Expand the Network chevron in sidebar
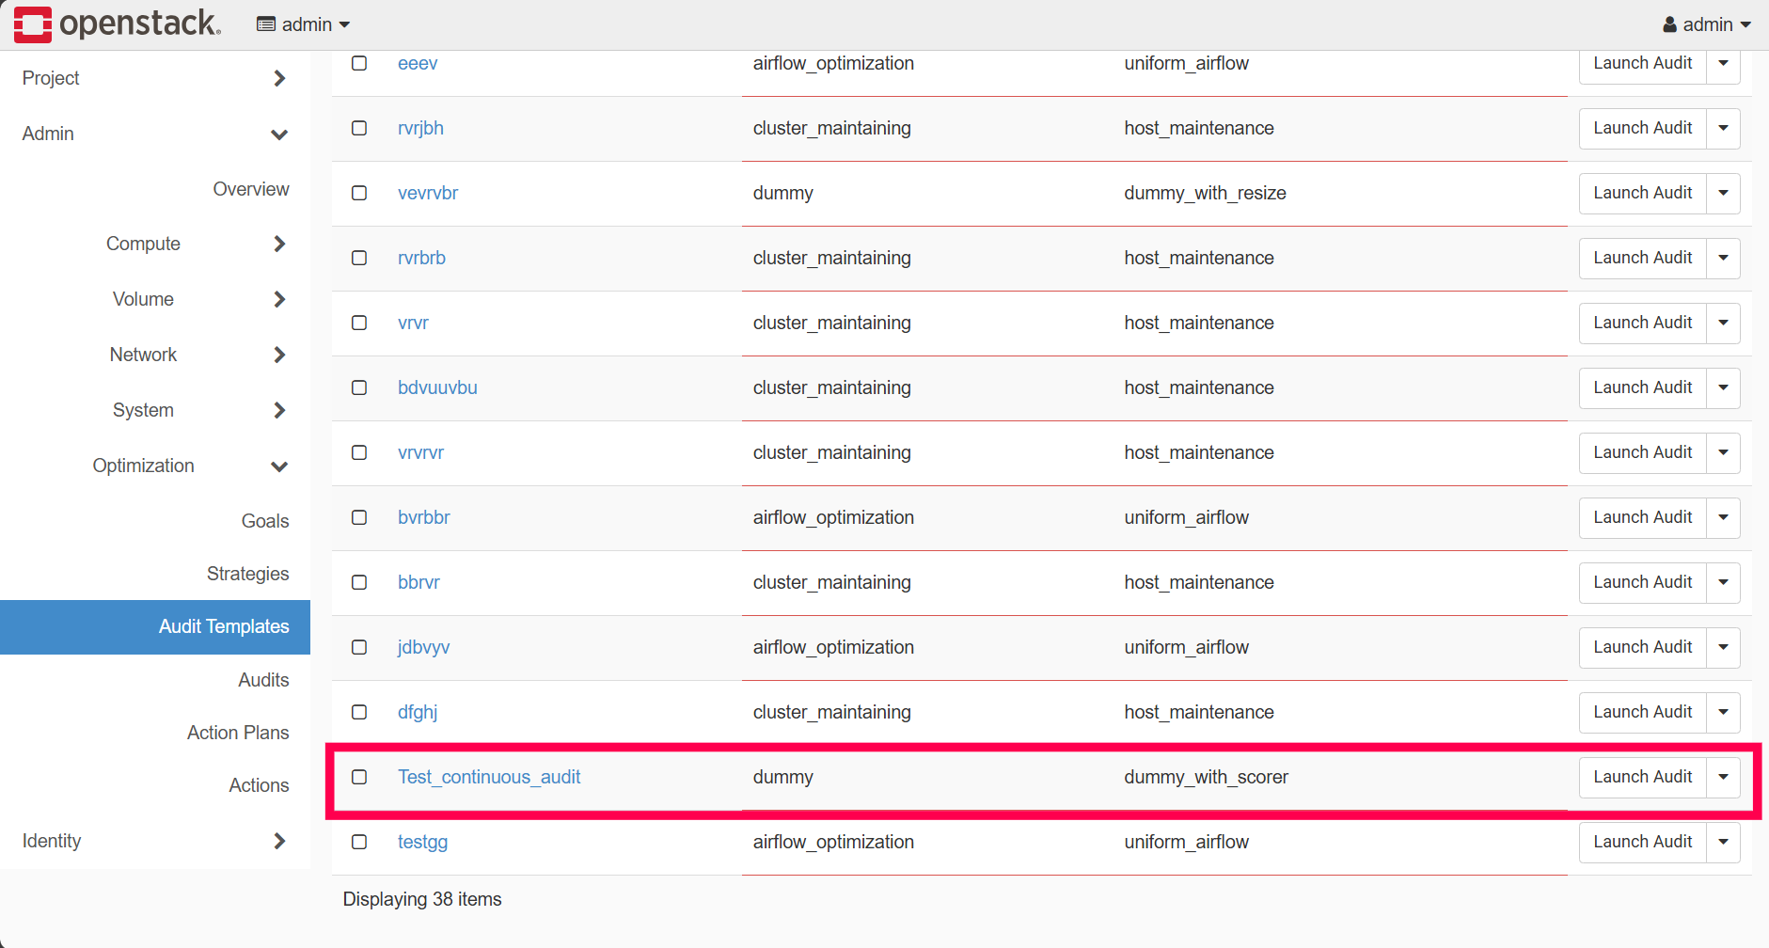This screenshot has width=1769, height=948. point(278,355)
